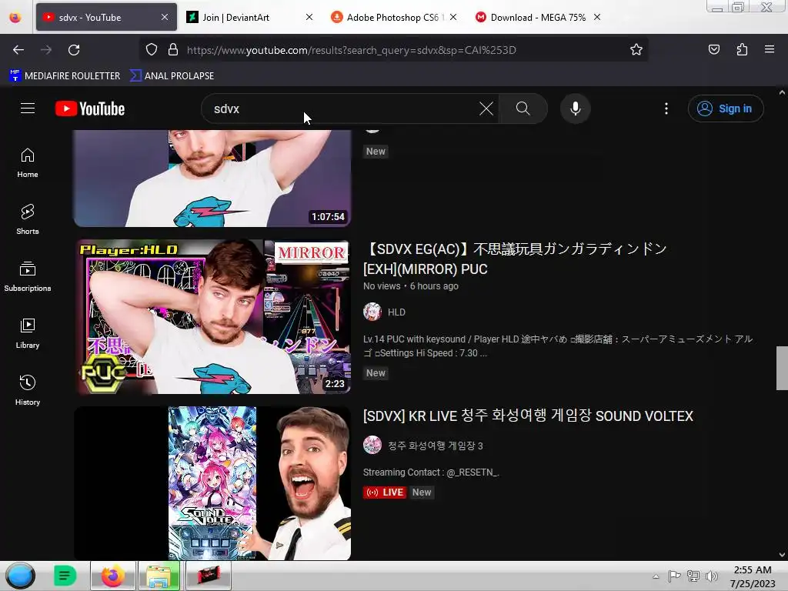Open the second bookmarks bar item
The image size is (788, 591).
point(172,76)
